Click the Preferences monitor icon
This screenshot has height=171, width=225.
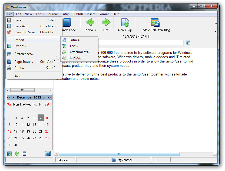tap(9, 54)
